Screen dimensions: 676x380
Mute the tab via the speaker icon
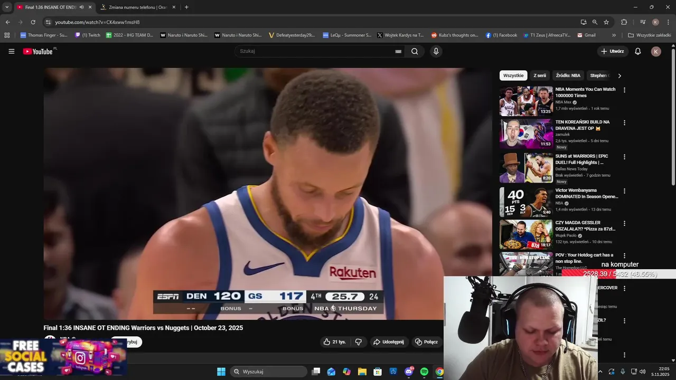point(82,7)
